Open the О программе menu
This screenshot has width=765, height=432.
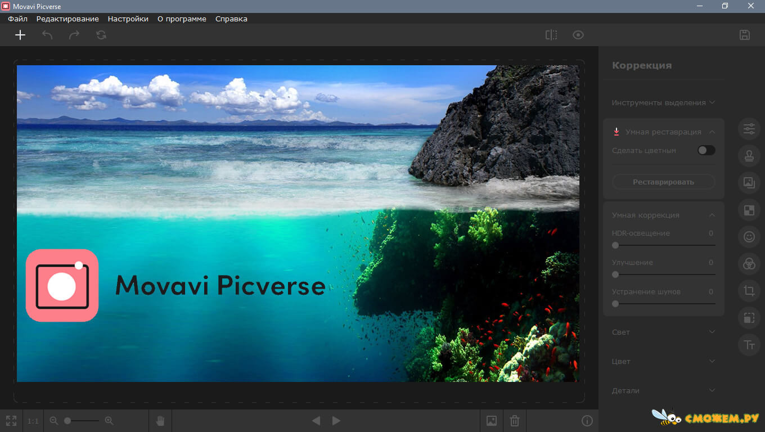click(182, 19)
